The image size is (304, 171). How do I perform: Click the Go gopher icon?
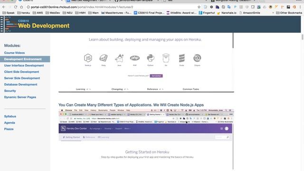pyautogui.click(x=166, y=58)
